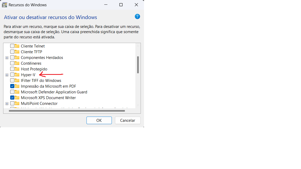This screenshot has height=169, width=301.
Task: Expand the Componentes Herdados tree node
Action: coord(7,58)
